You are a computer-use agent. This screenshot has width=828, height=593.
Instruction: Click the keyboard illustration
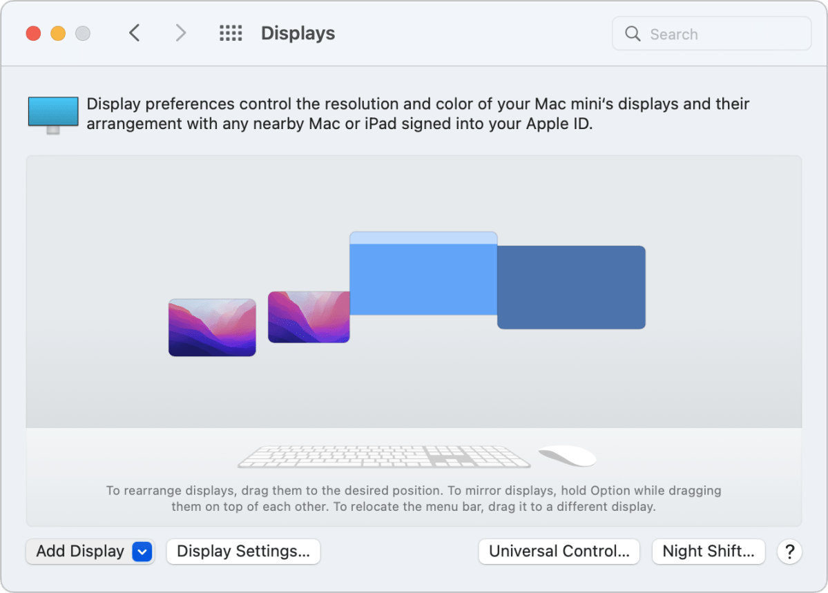coord(384,456)
